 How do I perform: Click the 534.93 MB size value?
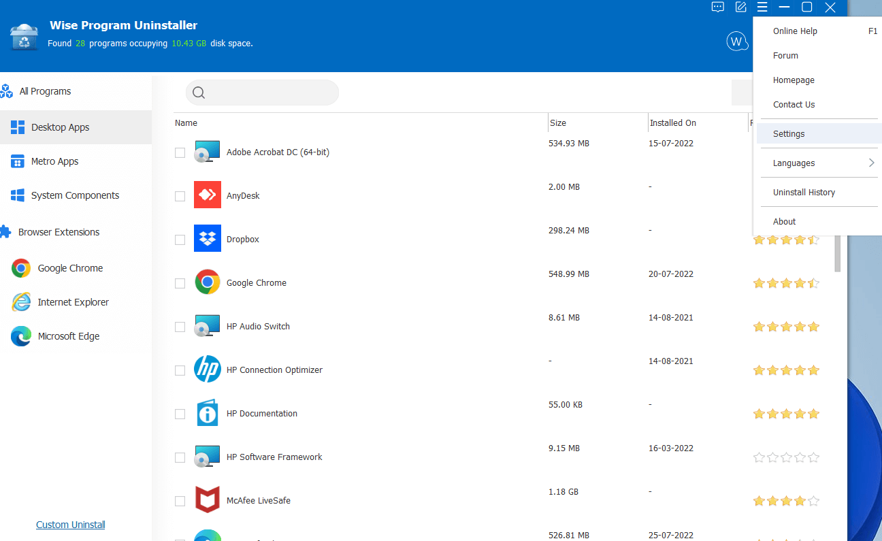tap(569, 144)
